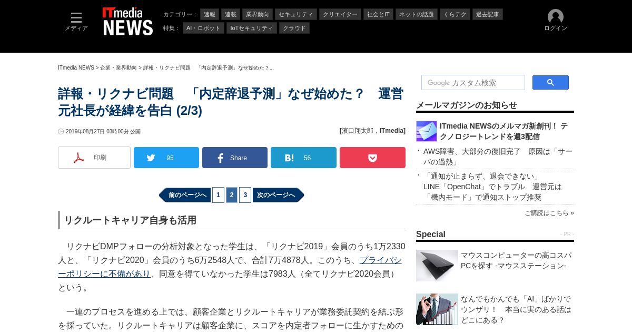Image resolution: width=632 pixels, height=332 pixels.
Task: Click the 企業・業界動向 breadcrumb link
Action: (118, 68)
